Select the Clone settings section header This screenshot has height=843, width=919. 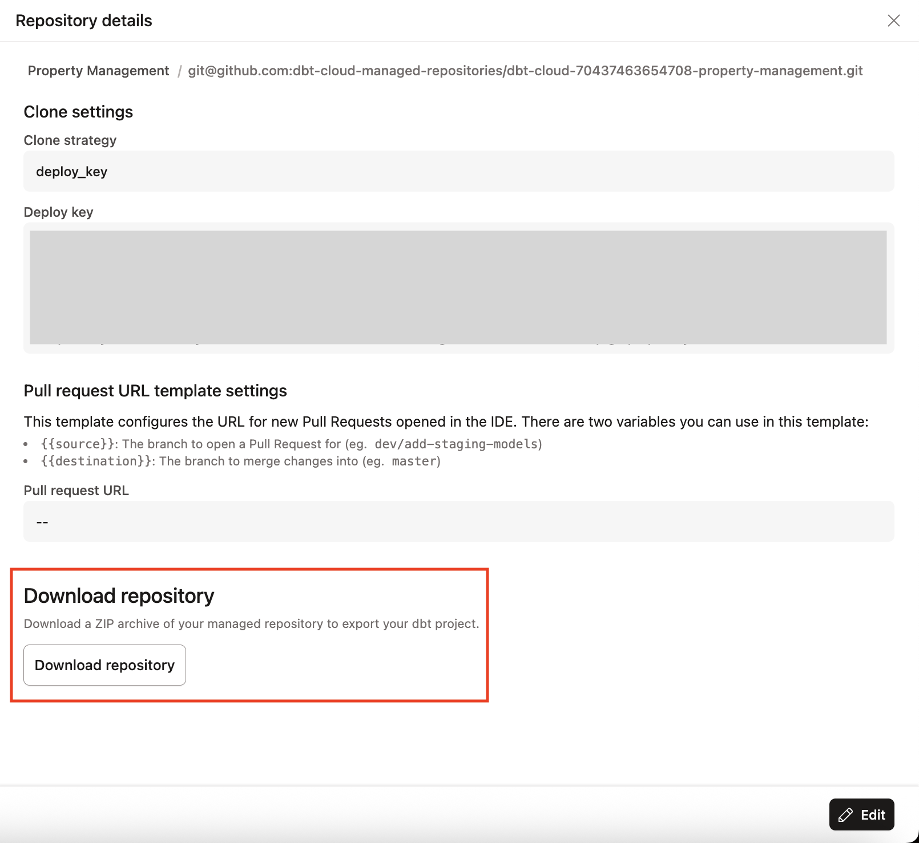pyautogui.click(x=78, y=112)
